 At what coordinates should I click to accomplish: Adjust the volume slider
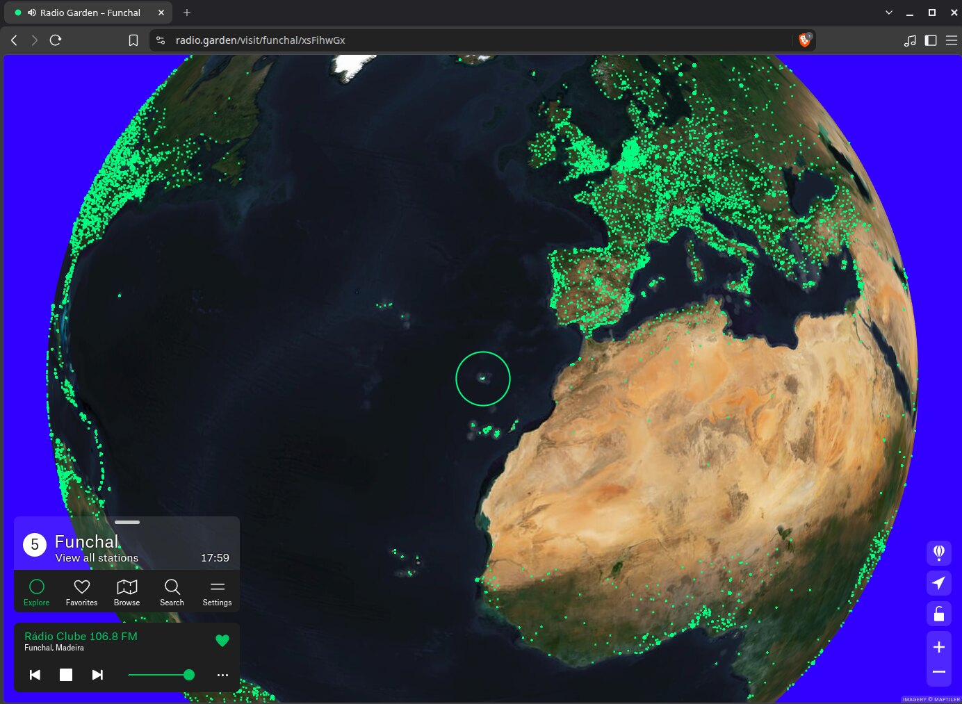click(161, 675)
